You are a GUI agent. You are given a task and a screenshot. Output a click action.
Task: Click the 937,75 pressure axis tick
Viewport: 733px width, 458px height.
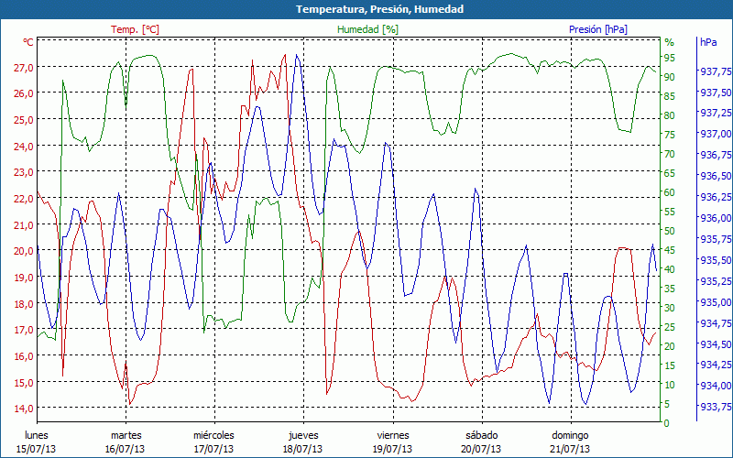coord(715,71)
